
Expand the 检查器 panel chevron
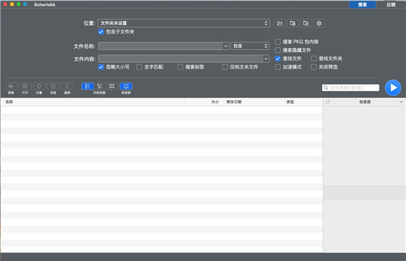pyautogui.click(x=401, y=102)
